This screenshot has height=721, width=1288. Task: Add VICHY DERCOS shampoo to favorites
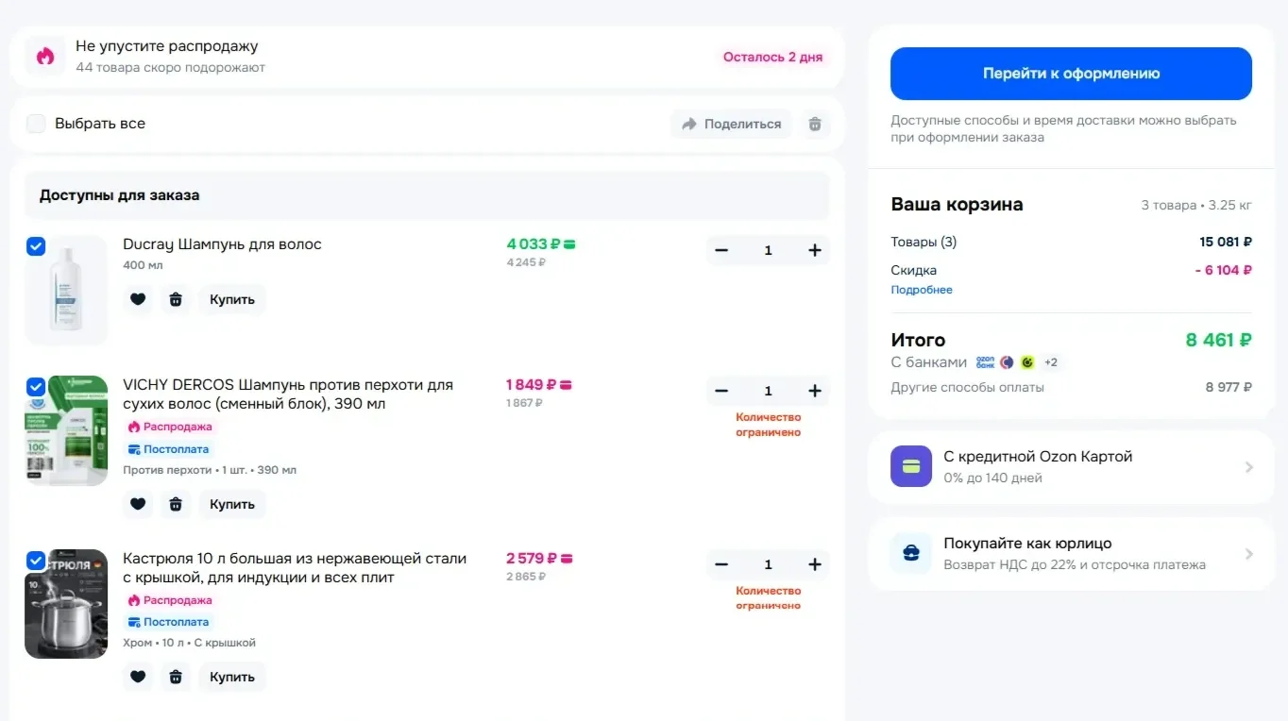coord(138,504)
